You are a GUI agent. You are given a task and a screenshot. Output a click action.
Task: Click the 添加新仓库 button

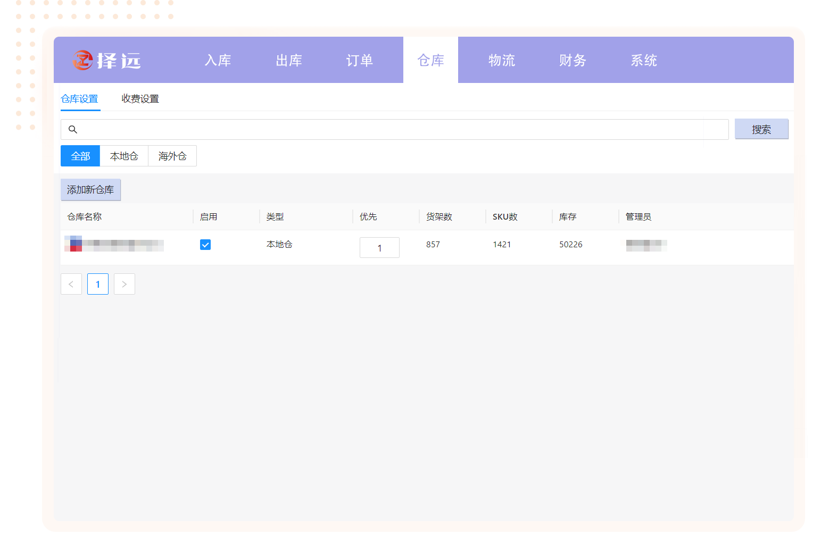click(90, 190)
